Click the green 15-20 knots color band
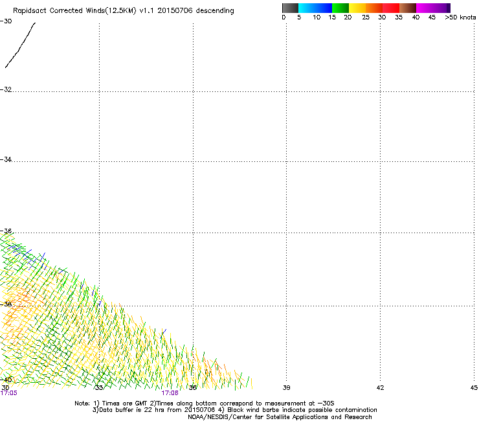The height and width of the screenshot is (421, 479). 340,8
